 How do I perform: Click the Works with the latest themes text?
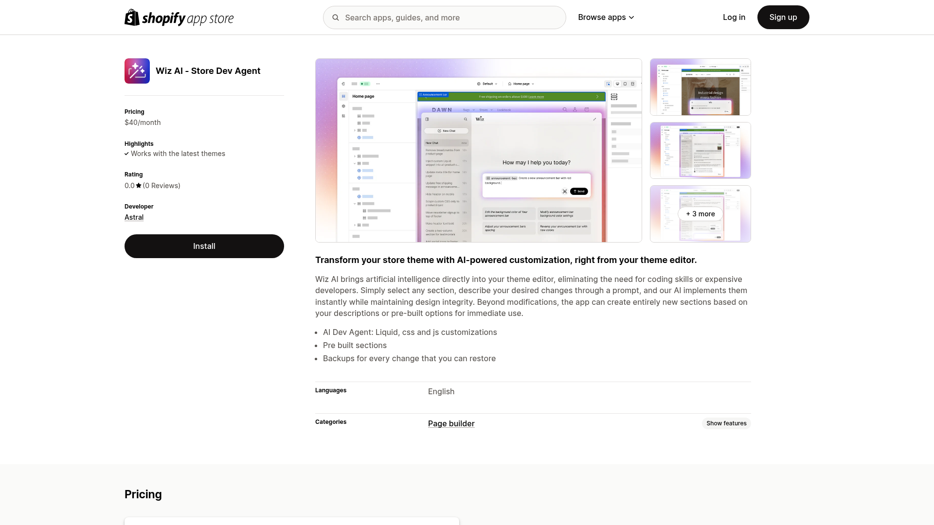(x=178, y=154)
